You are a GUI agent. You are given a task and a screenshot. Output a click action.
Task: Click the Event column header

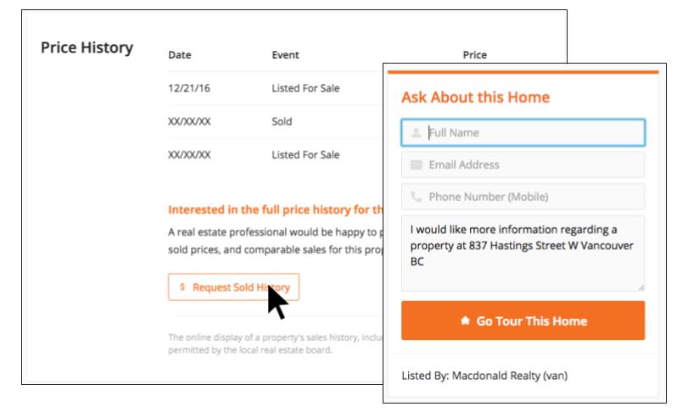pyautogui.click(x=285, y=55)
